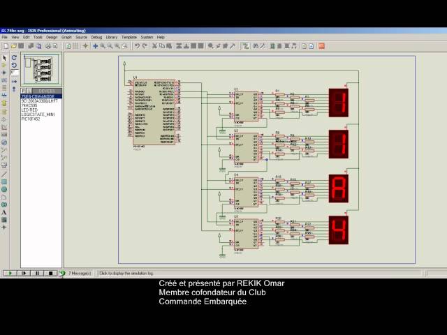Viewport: 447px width, 335px height.
Task: Select the 2D Graphics Text tool
Action: click(4, 212)
